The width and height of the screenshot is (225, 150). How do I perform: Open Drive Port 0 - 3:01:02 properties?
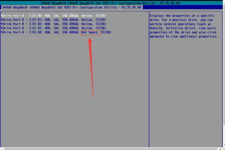tap(54, 24)
